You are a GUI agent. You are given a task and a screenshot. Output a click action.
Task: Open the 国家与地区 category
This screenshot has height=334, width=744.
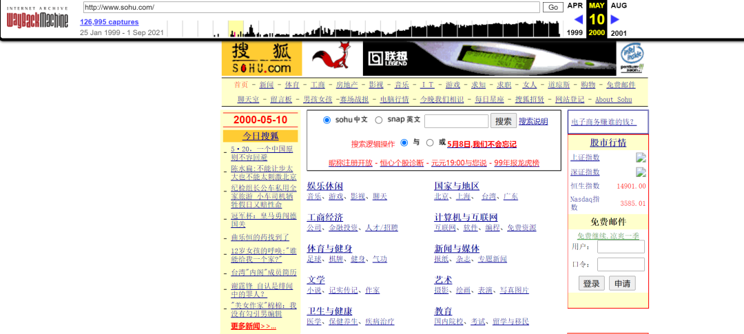pyautogui.click(x=457, y=186)
